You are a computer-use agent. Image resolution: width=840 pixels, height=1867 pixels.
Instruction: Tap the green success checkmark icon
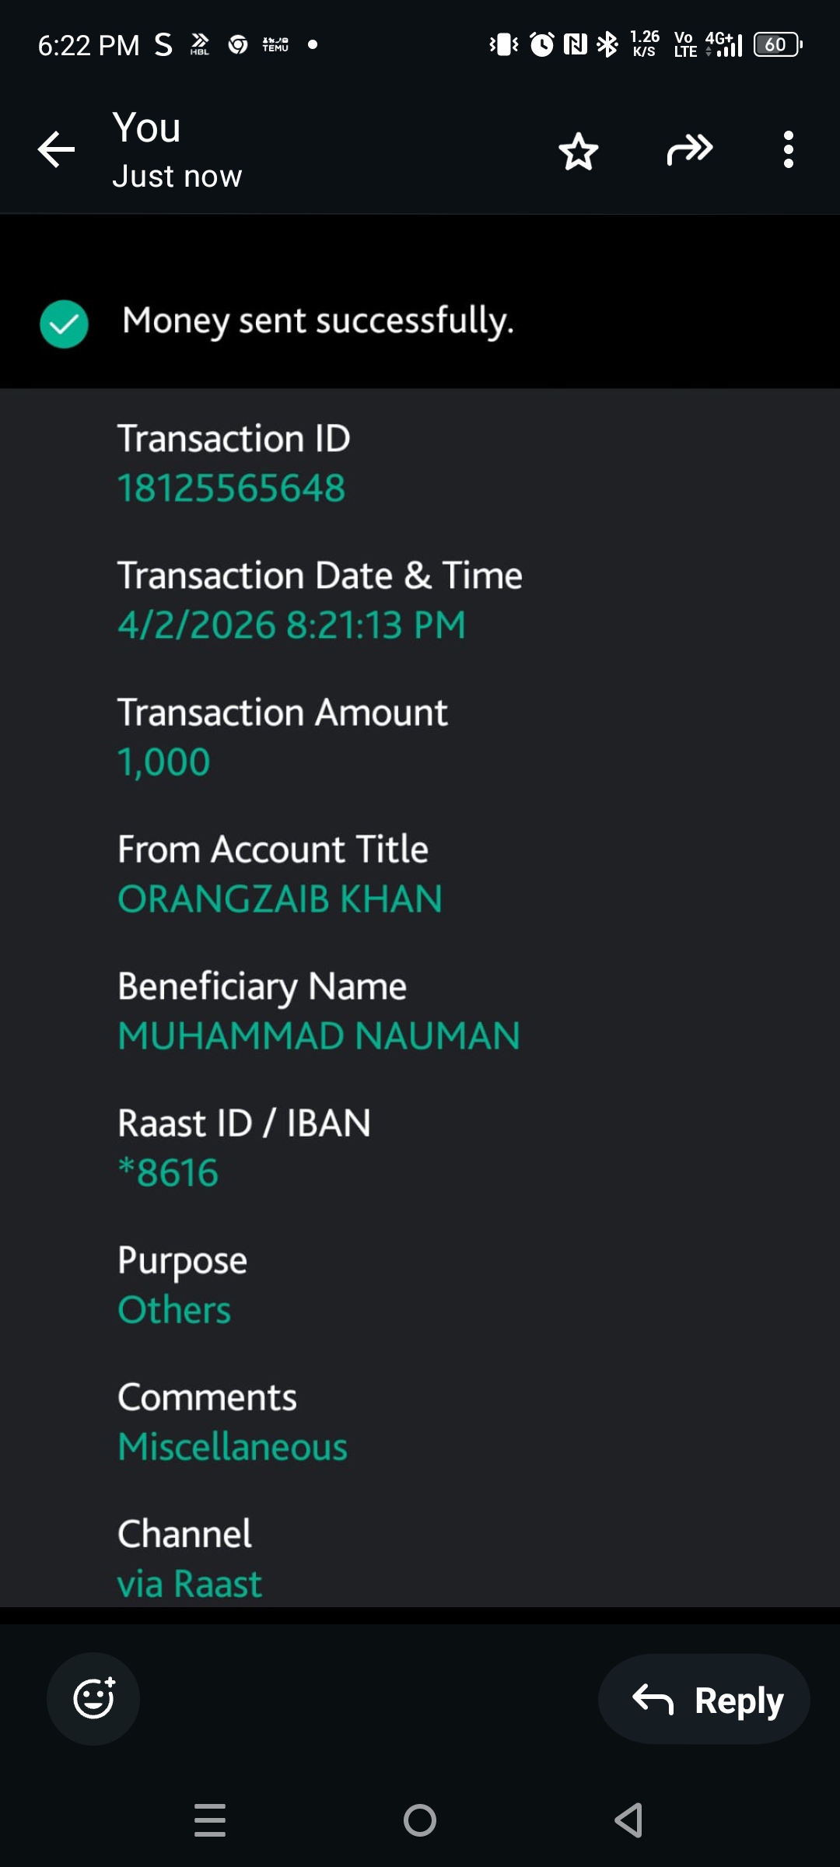[x=64, y=324]
